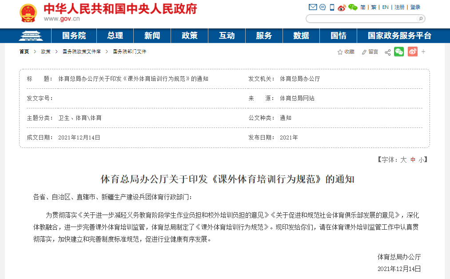This screenshot has width=450, height=279.
Task: Click the magnifier search button
Action: coord(421,19)
